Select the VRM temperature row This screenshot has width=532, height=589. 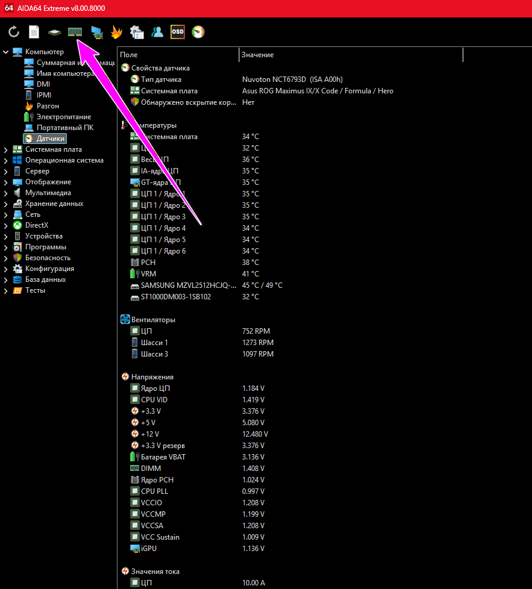pos(148,273)
